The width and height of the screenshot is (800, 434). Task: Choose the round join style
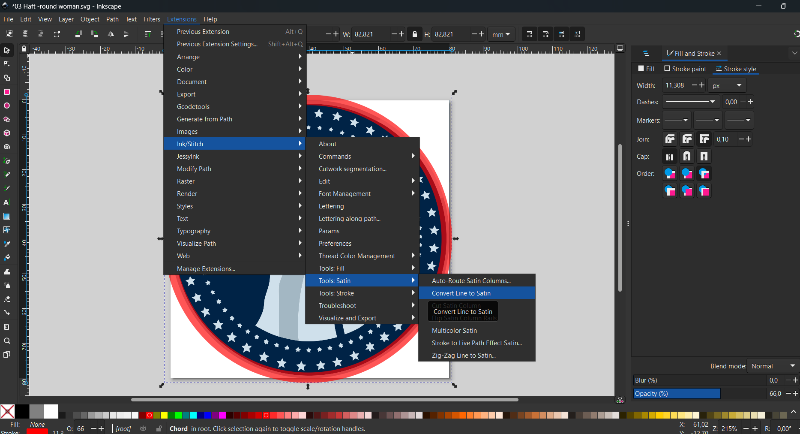pos(687,139)
